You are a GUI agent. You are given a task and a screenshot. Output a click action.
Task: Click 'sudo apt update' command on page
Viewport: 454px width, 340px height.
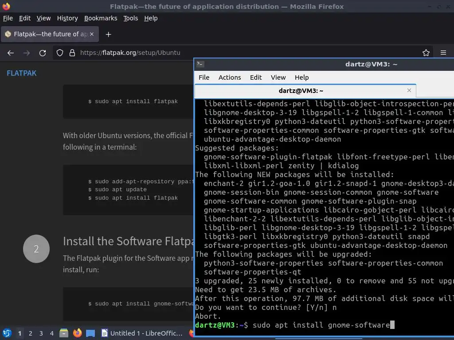117,189
